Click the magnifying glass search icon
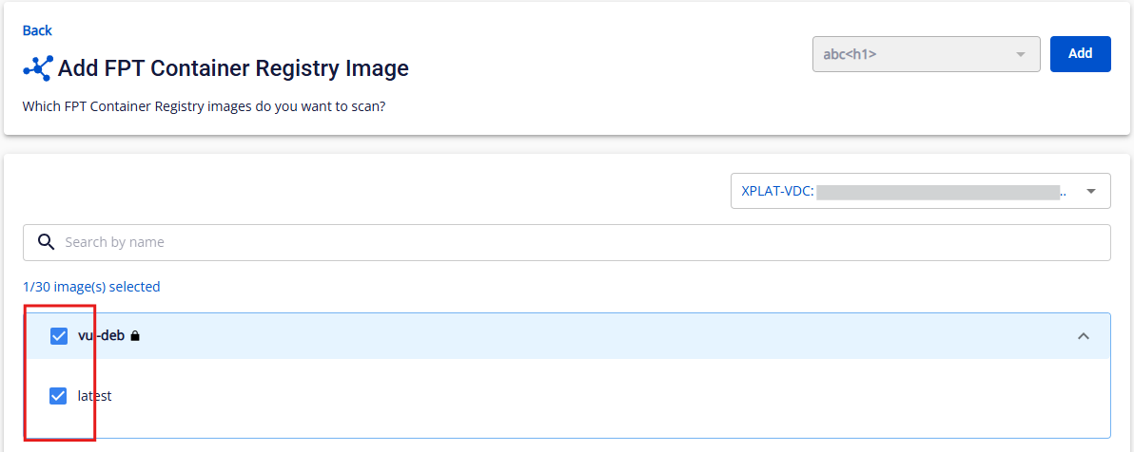 click(47, 242)
